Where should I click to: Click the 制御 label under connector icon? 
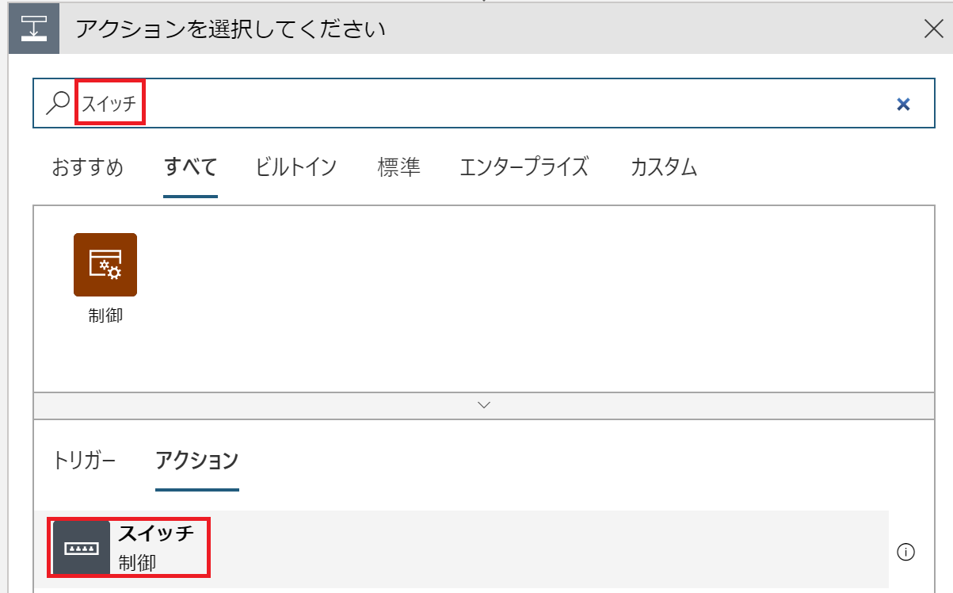105,316
